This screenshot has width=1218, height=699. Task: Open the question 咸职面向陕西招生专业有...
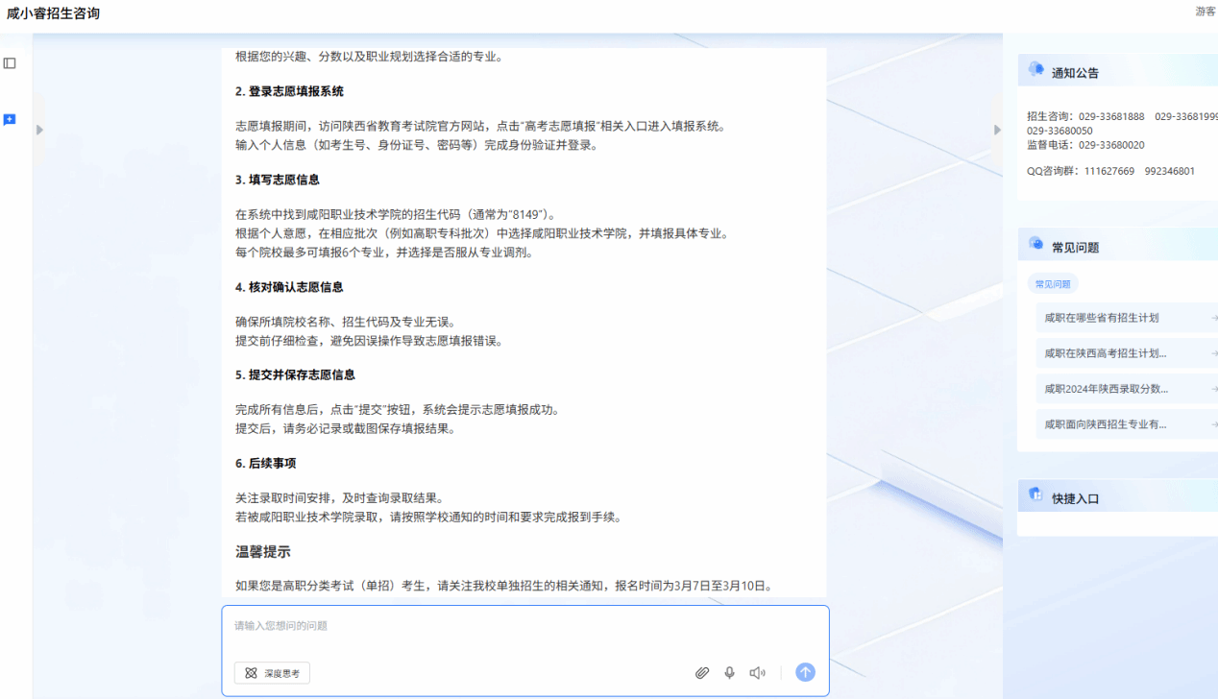point(1127,424)
